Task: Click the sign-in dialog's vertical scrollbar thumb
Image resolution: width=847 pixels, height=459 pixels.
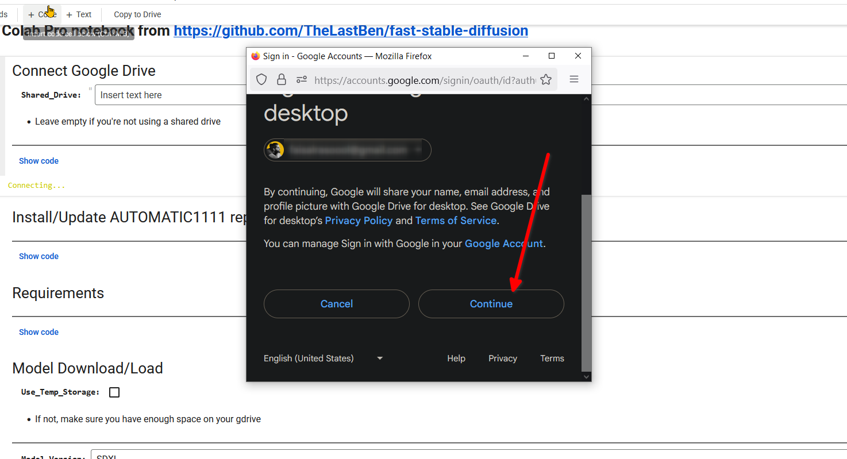Action: (586, 283)
